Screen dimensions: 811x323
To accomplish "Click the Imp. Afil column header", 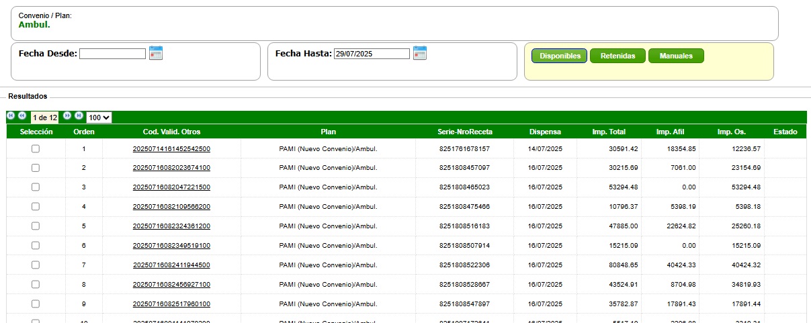I will (x=670, y=132).
